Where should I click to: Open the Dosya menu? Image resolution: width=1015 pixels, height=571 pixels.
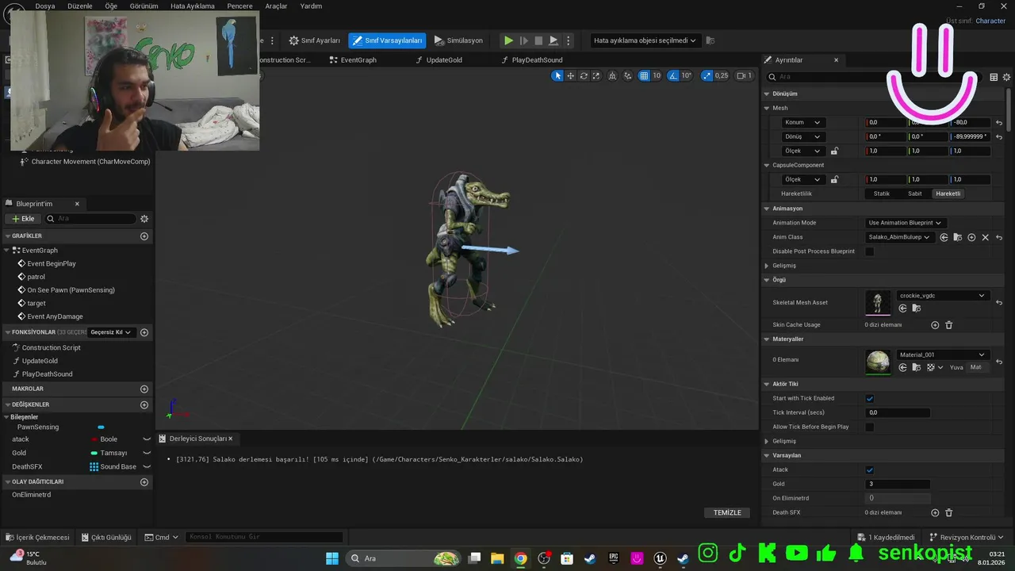[45, 6]
